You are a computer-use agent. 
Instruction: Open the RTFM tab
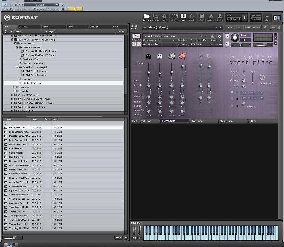point(262,121)
